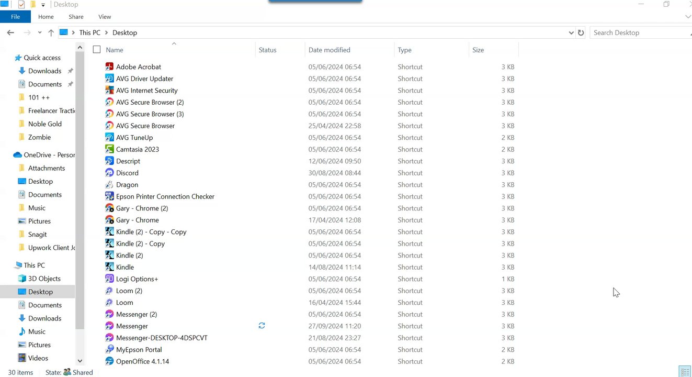Open Videos under This PC
The image size is (692, 377).
[x=38, y=358]
